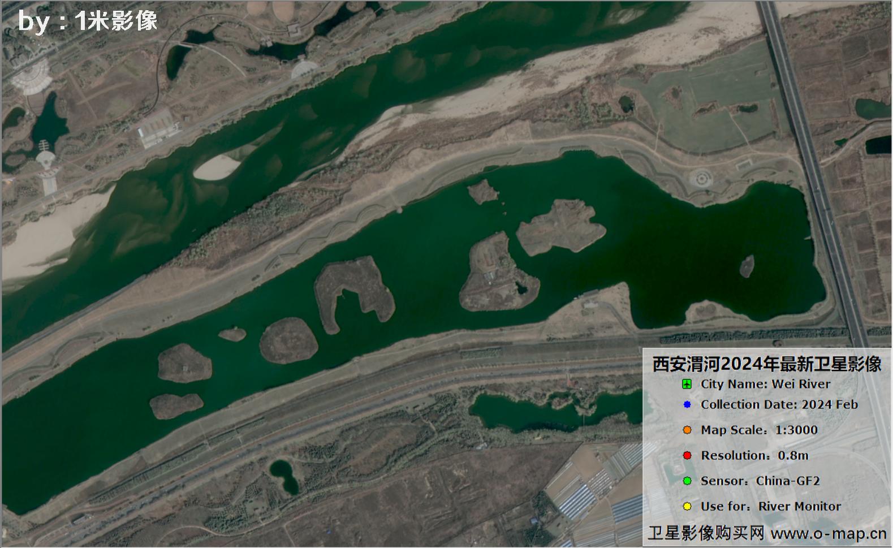Click the yellow dot beside Use for

687,507
